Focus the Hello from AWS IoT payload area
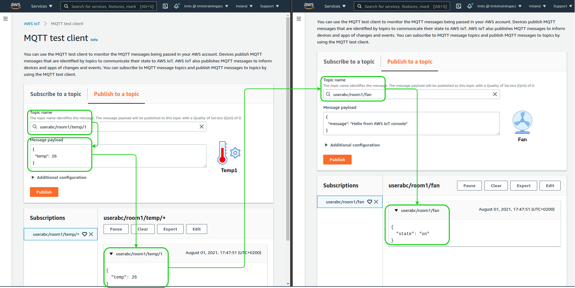Image resolution: width=575 pixels, height=288 pixels. 412,124
